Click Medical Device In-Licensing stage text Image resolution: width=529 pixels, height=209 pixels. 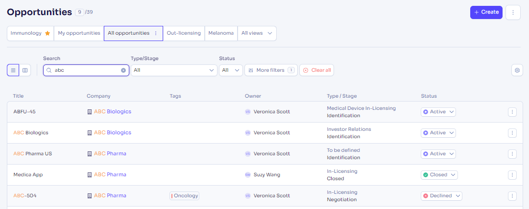(x=361, y=108)
